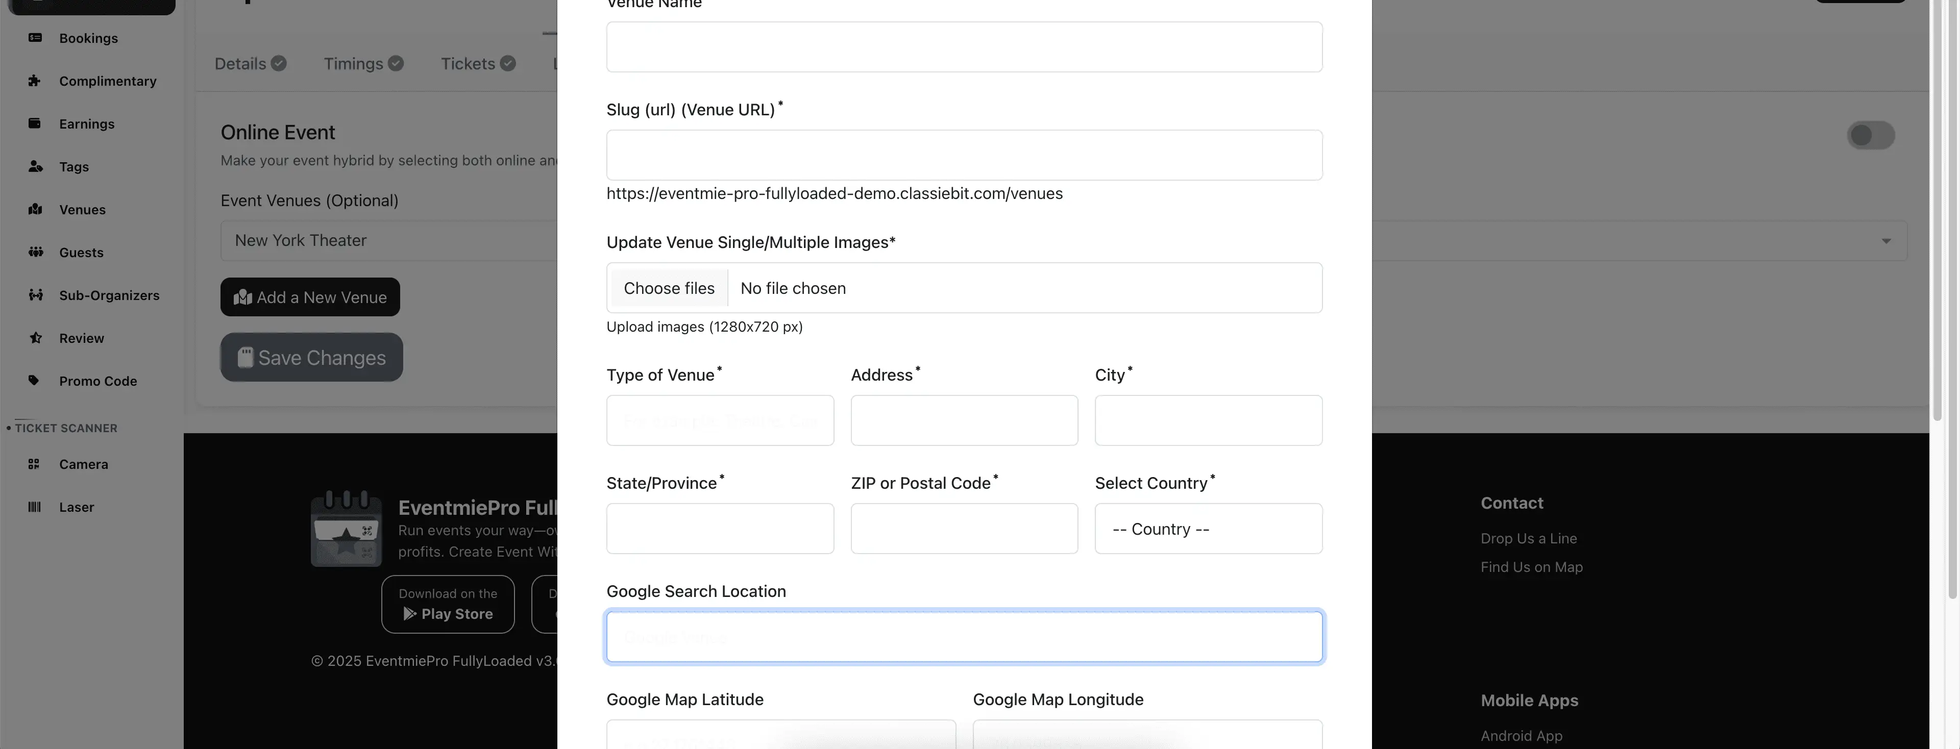Image resolution: width=1960 pixels, height=749 pixels.
Task: Toggle the Timings completed indicator
Action: 396,63
